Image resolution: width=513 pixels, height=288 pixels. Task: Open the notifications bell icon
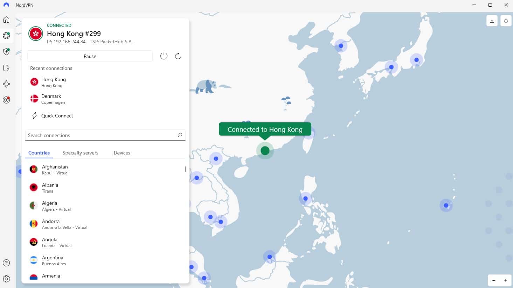point(506,21)
